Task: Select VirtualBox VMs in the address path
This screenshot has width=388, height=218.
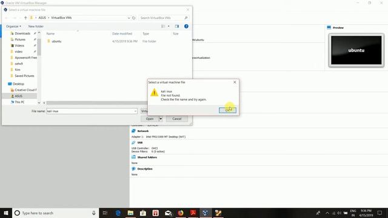Action: (61, 18)
